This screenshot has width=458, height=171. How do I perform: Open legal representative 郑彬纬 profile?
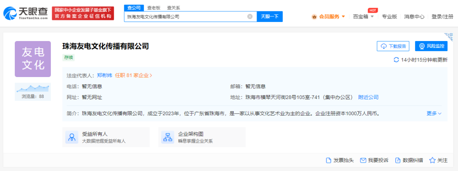click(105, 75)
